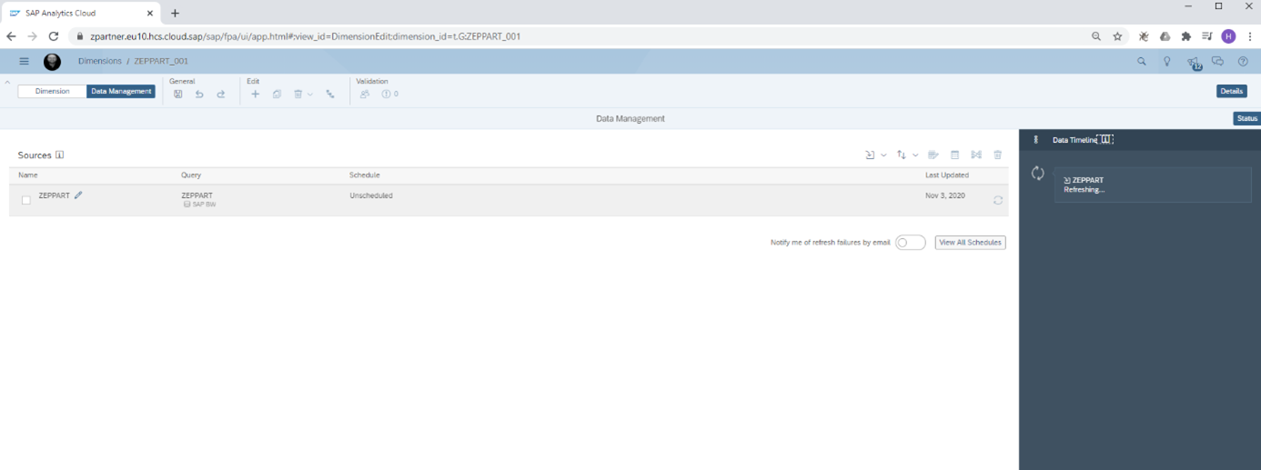Viewport: 1261px width, 470px height.
Task: Toggle the Details panel button
Action: coord(1232,91)
